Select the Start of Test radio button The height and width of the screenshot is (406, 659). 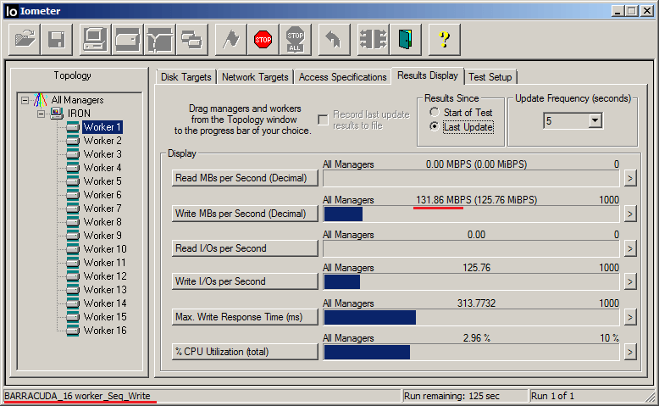[x=435, y=112]
